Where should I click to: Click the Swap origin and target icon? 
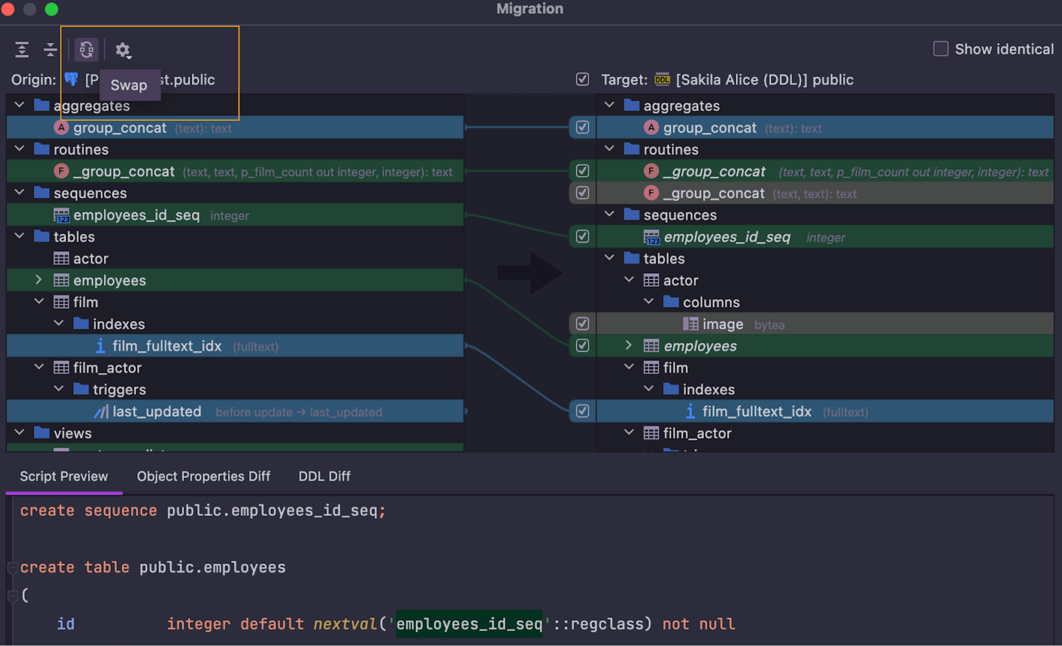(86, 50)
